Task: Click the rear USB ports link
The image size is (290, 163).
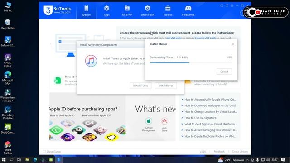Action: click(174, 38)
